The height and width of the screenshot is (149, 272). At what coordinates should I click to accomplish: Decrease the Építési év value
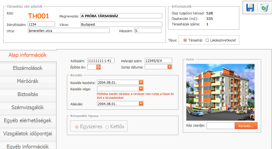click(x=98, y=68)
